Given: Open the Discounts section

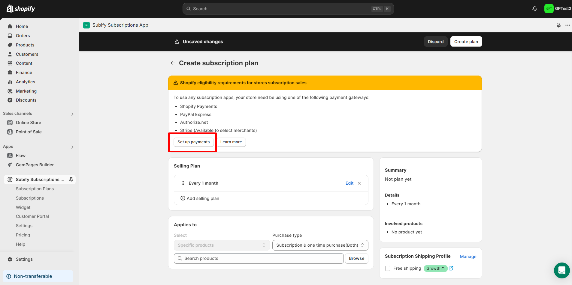Looking at the screenshot, I should [x=26, y=100].
